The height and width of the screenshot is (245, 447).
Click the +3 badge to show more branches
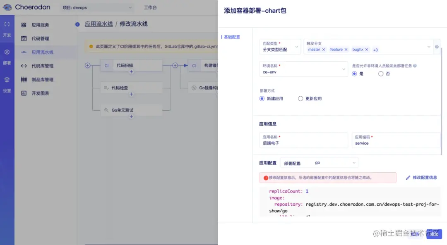pyautogui.click(x=375, y=50)
